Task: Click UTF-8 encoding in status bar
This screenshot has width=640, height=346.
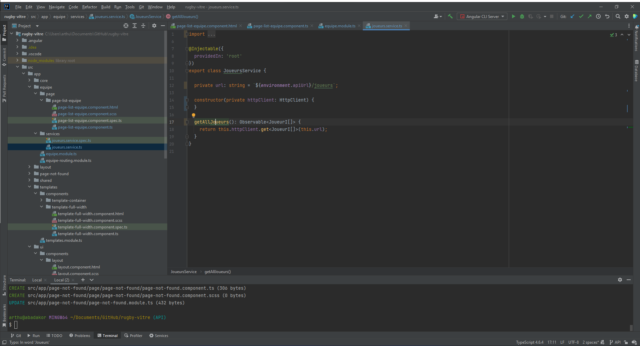Action: pos(573,342)
